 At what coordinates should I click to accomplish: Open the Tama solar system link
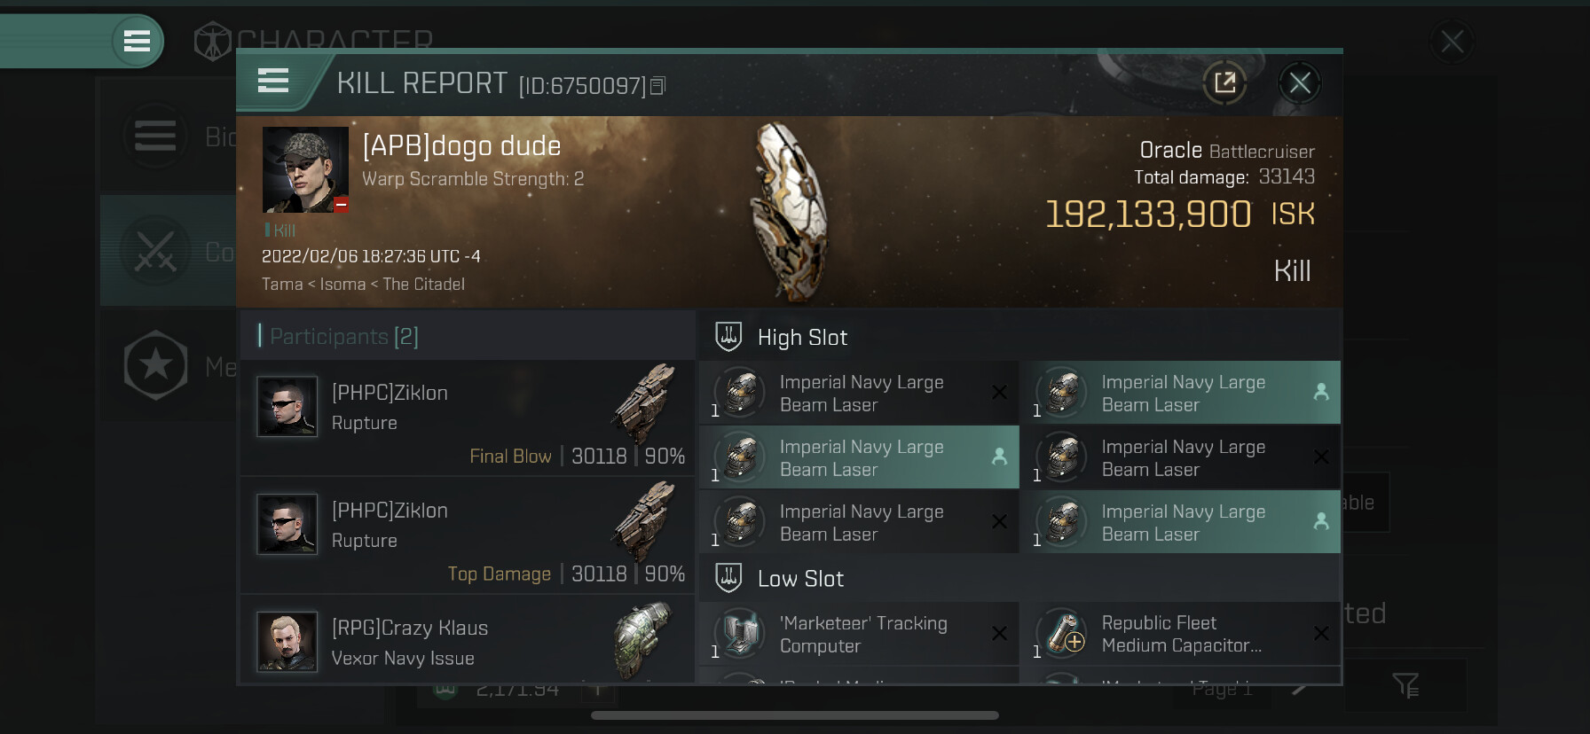(282, 285)
